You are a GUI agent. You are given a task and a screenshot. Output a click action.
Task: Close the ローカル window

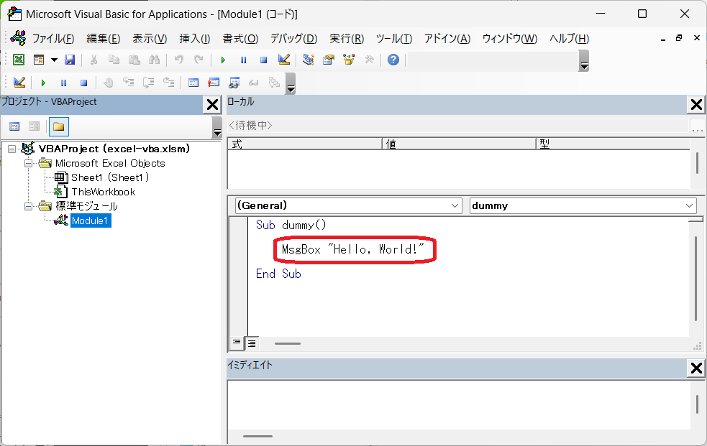697,105
